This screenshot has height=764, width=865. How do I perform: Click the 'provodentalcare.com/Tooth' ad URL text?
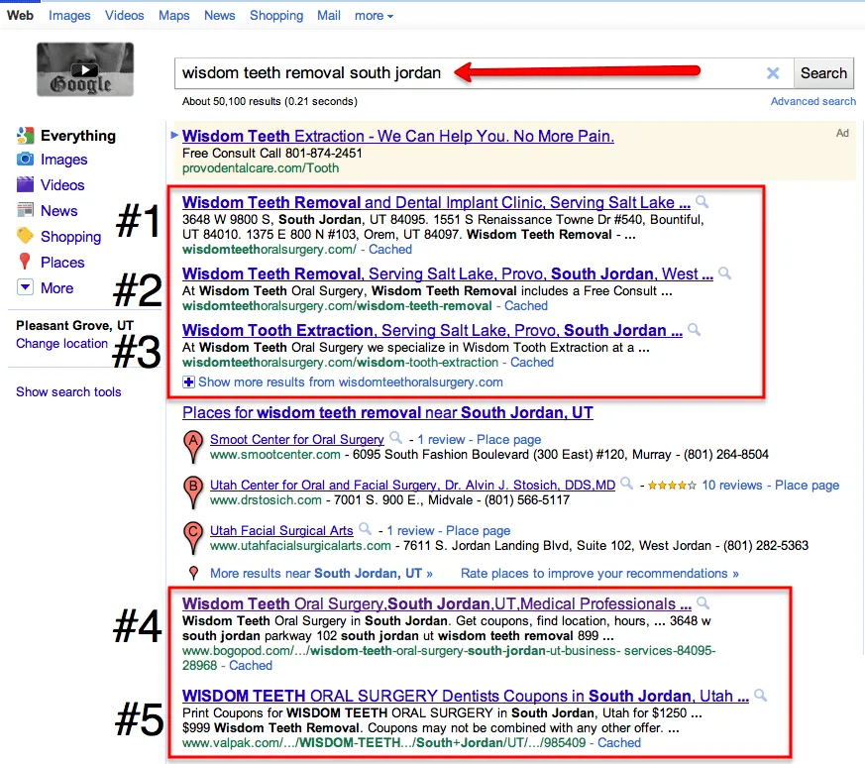[x=261, y=168]
